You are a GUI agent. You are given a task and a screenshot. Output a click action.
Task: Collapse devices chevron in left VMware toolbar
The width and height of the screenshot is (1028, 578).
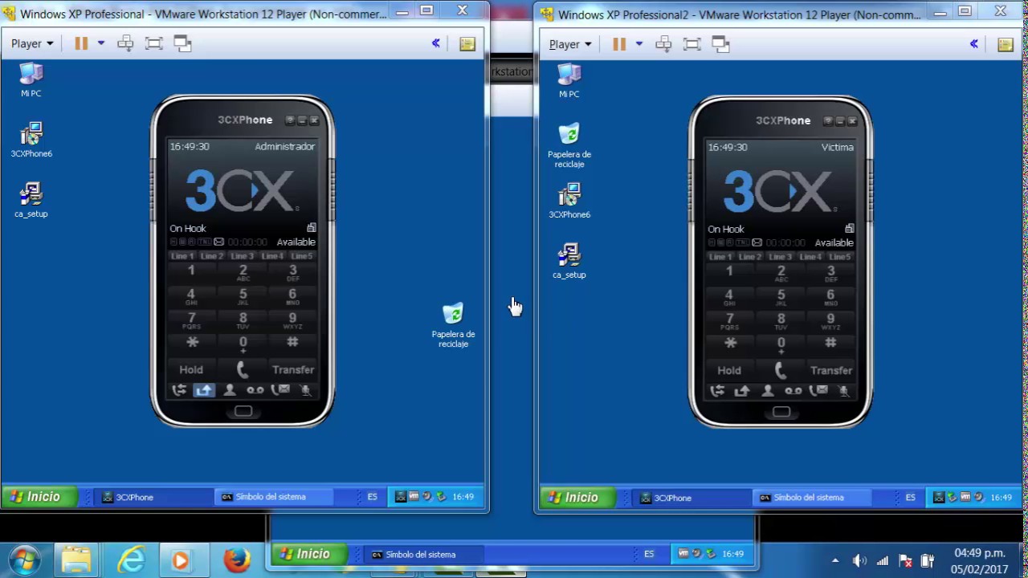[436, 43]
